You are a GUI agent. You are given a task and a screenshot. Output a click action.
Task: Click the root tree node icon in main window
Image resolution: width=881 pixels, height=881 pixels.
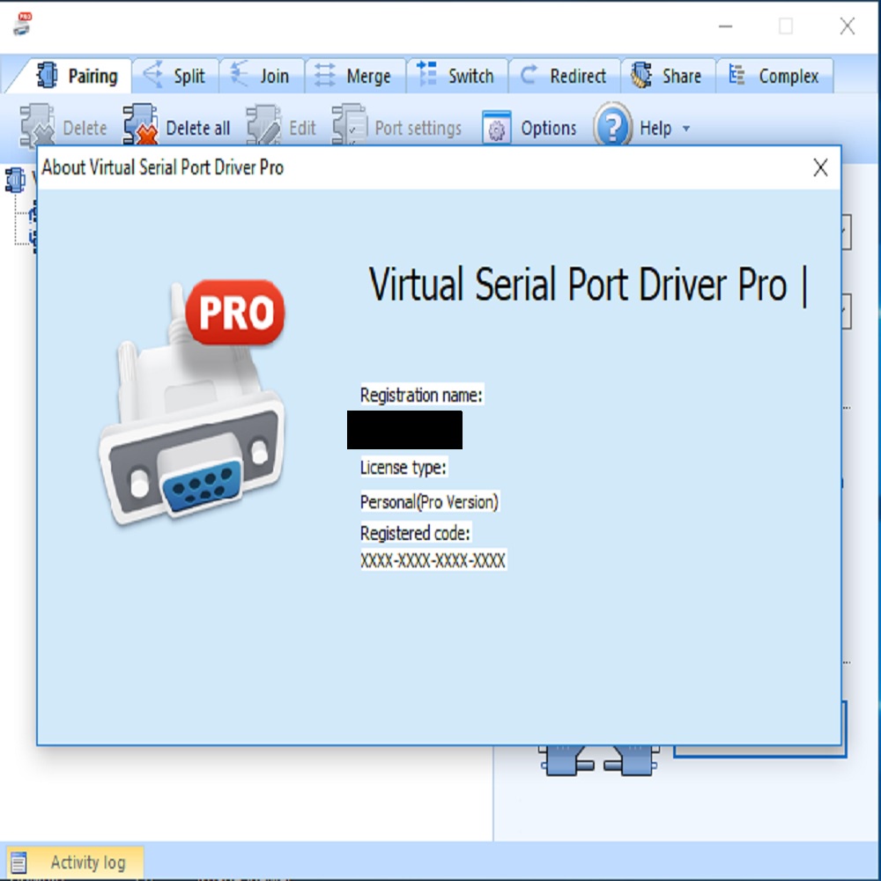15,180
